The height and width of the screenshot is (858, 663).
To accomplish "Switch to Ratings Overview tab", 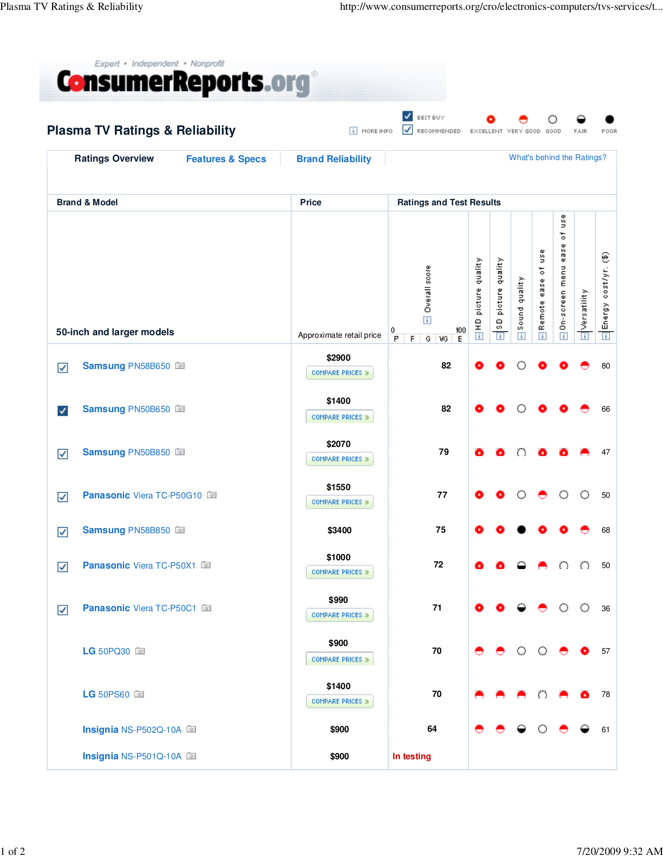I will tap(114, 159).
